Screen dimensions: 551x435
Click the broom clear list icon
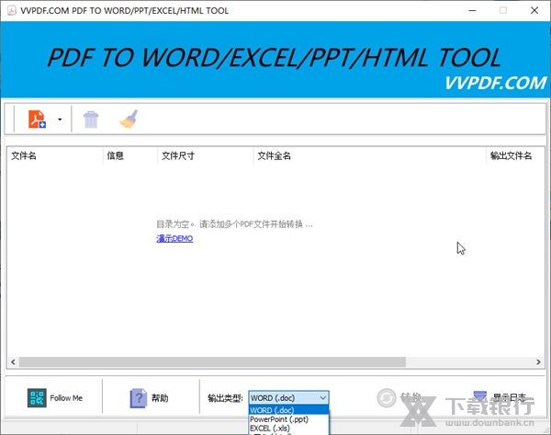click(x=129, y=120)
